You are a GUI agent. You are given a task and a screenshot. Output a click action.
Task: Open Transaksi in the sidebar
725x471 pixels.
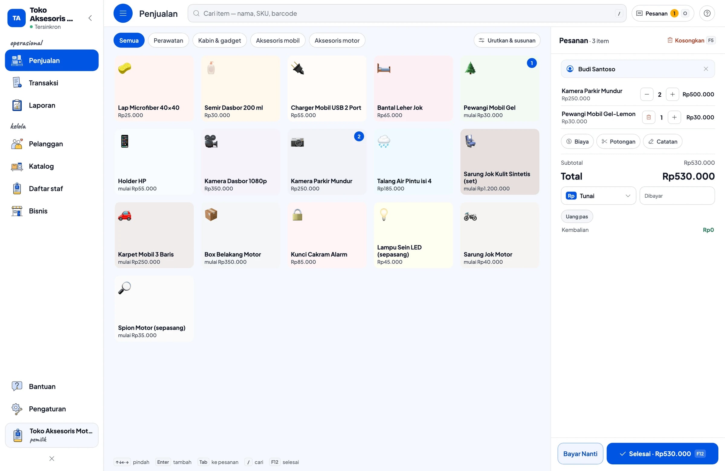pos(52,83)
